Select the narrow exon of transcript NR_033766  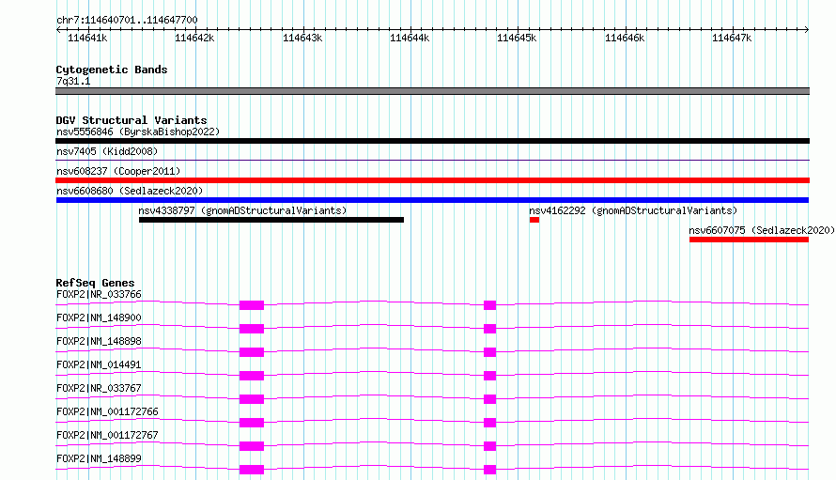(490, 305)
